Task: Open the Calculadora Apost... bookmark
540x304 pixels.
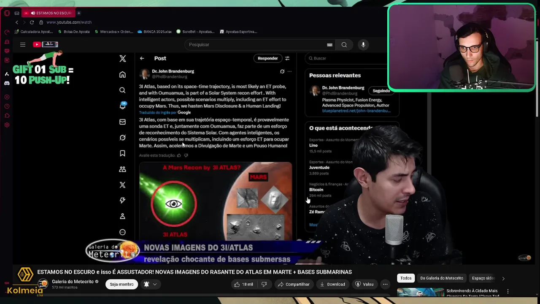Action: click(x=33, y=32)
